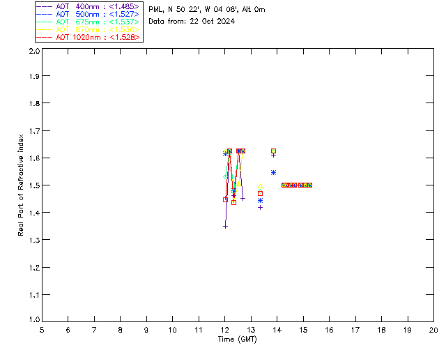The image size is (446, 357).
Task: Click x-axis hour label 14
Action: (x=277, y=330)
